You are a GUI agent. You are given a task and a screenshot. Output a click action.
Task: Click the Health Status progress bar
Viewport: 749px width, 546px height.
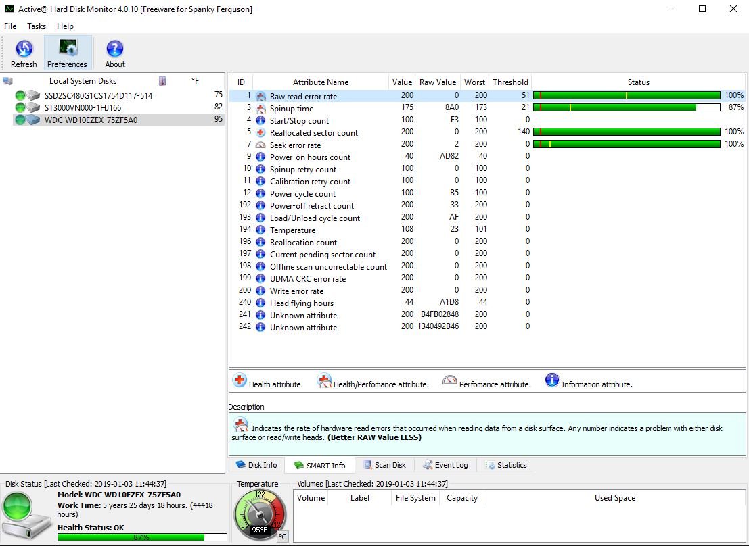142,537
